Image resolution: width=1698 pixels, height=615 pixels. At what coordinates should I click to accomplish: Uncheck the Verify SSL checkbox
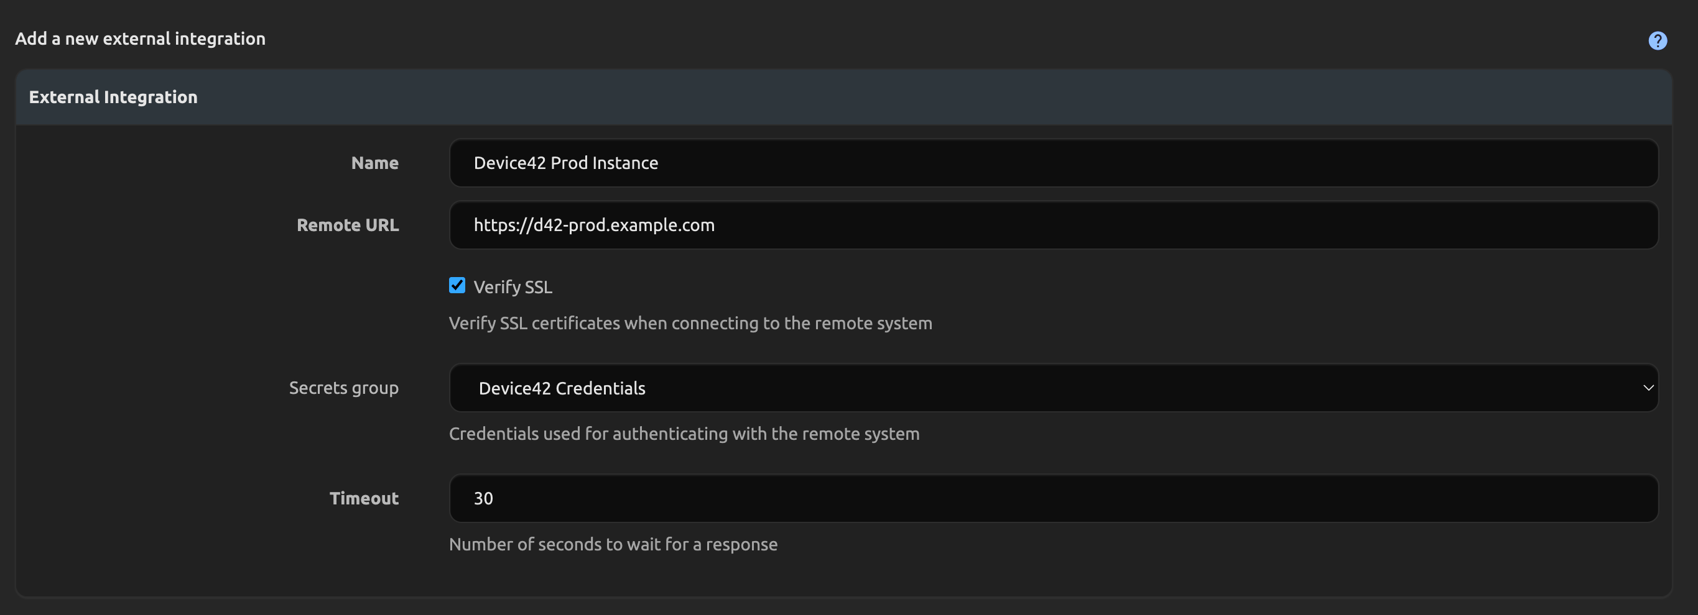point(457,285)
